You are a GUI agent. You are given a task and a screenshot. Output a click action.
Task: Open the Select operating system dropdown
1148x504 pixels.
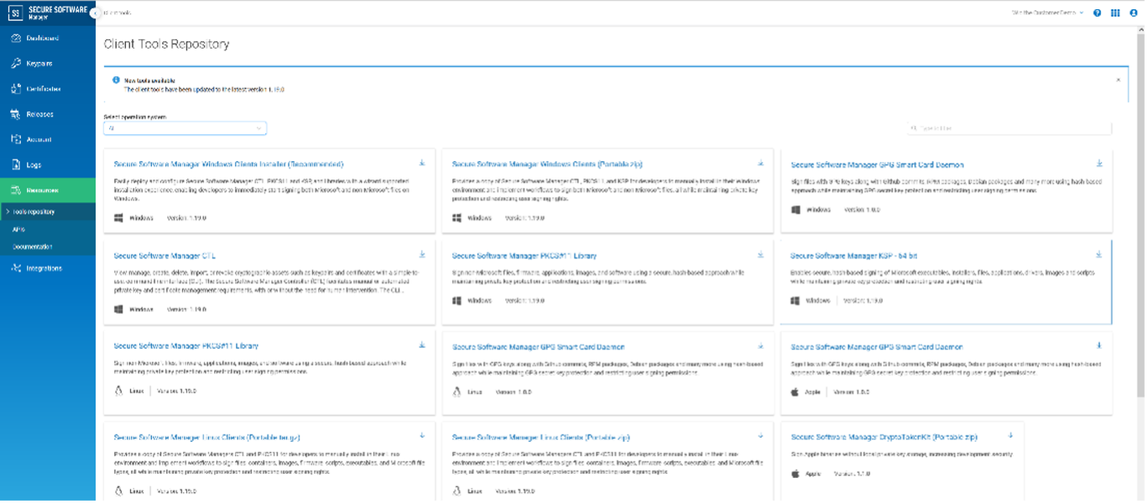[185, 128]
